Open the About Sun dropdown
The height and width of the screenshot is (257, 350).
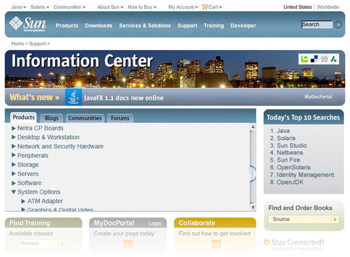[110, 7]
